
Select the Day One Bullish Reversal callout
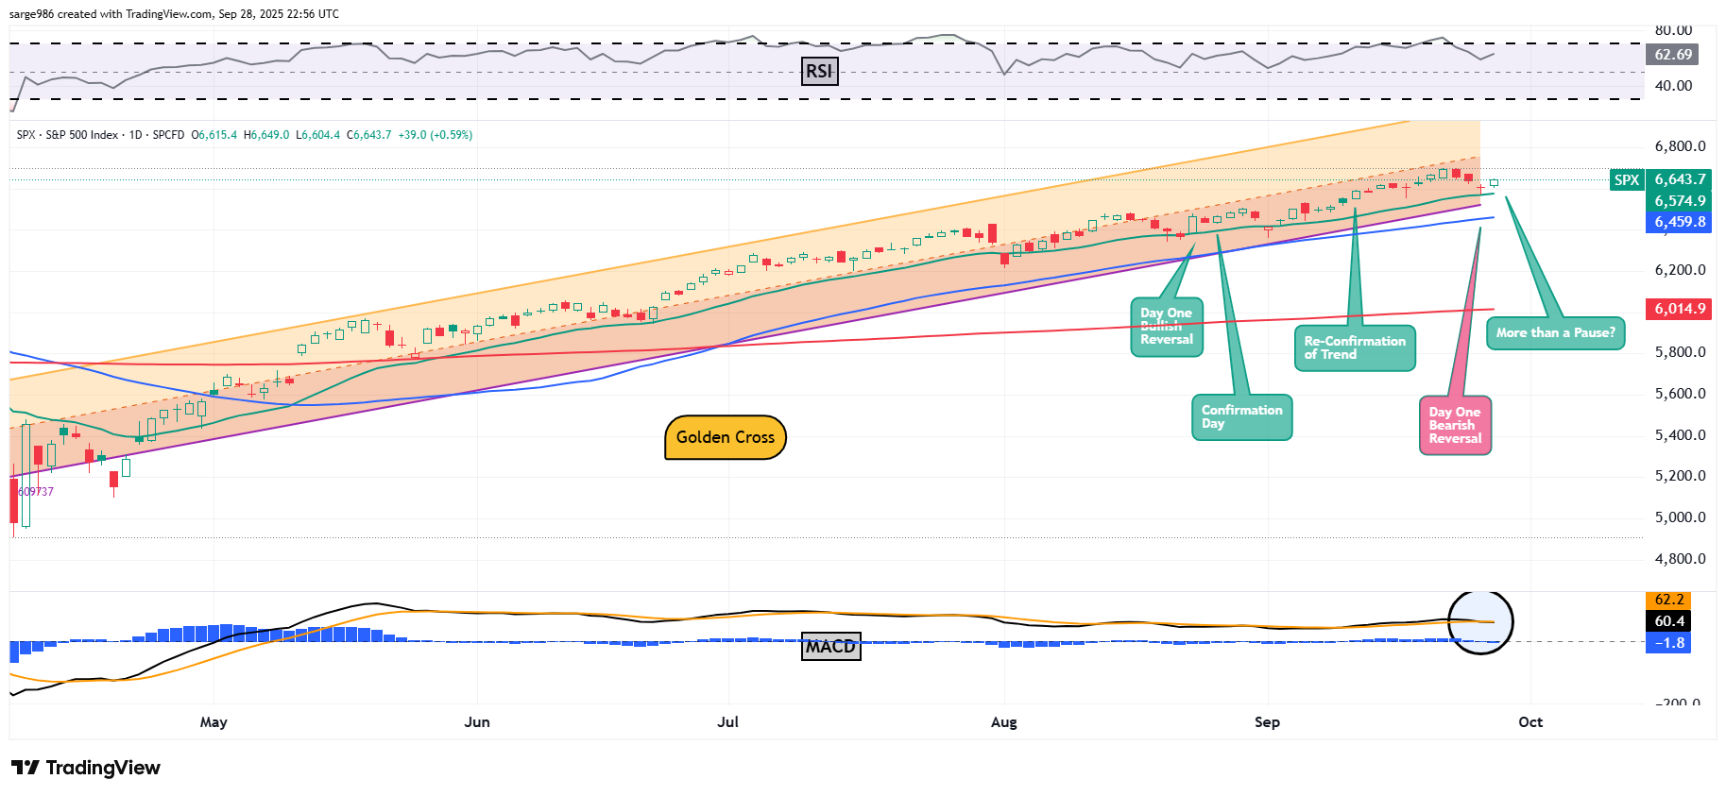(1166, 327)
